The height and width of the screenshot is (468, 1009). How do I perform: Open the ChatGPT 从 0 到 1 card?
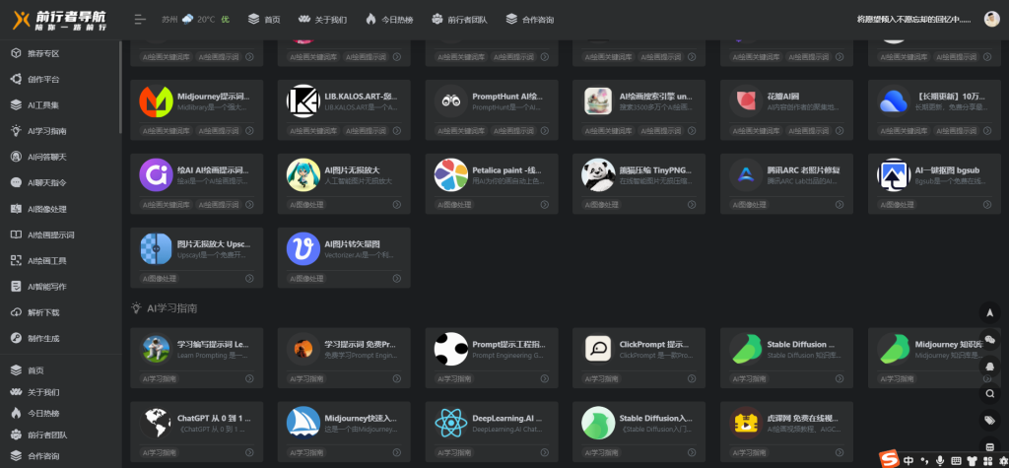(x=196, y=424)
